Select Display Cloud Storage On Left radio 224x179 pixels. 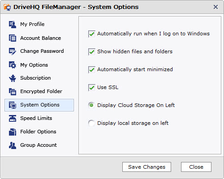click(x=91, y=105)
